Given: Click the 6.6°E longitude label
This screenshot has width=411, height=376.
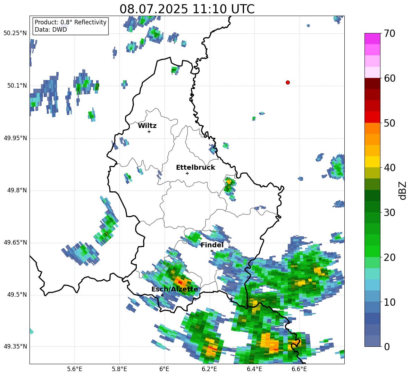Looking at the screenshot, I should (299, 369).
